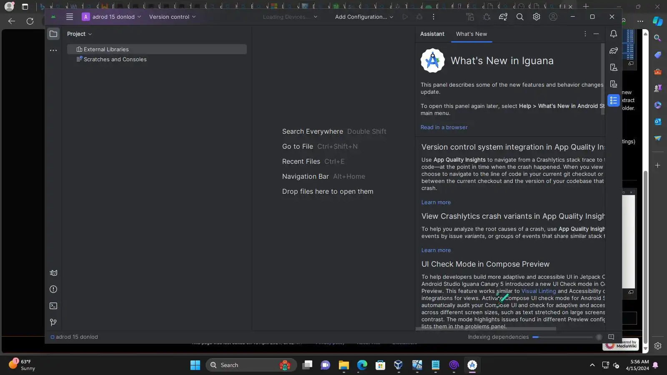667x375 pixels.
Task: Open the Android Studio main menu hamburger
Action: (x=70, y=17)
